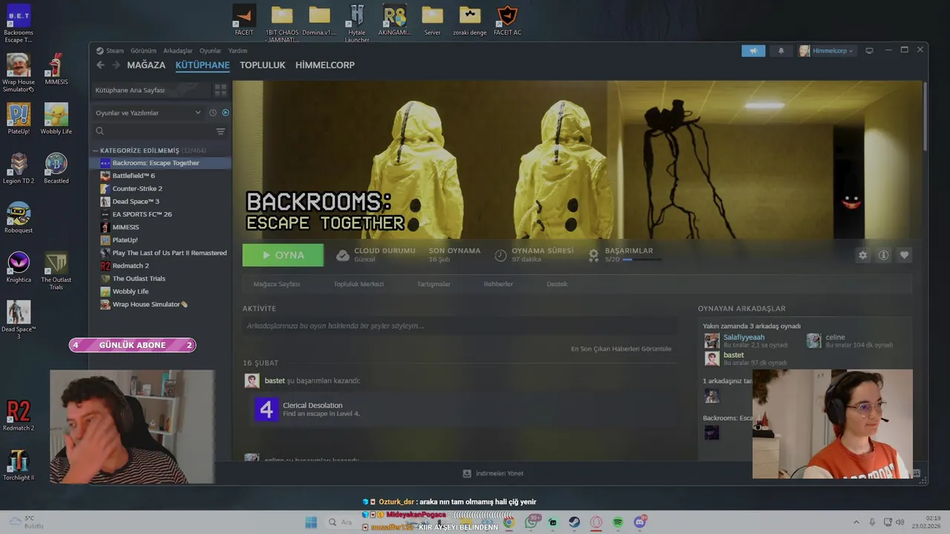Show hidden tray icons chevron
The height and width of the screenshot is (534, 950).
click(856, 522)
